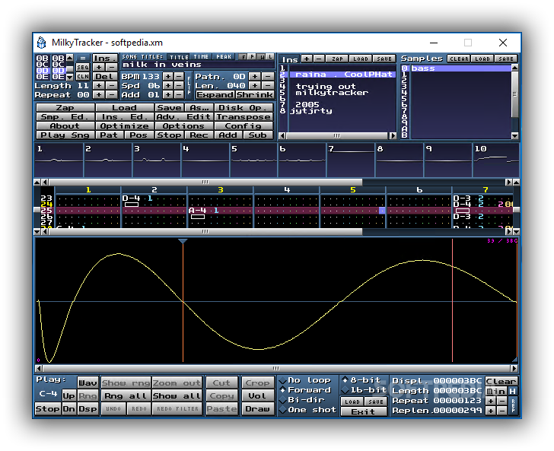Click the instrument SAVE button
The width and height of the screenshot is (554, 451).
pyautogui.click(x=384, y=59)
